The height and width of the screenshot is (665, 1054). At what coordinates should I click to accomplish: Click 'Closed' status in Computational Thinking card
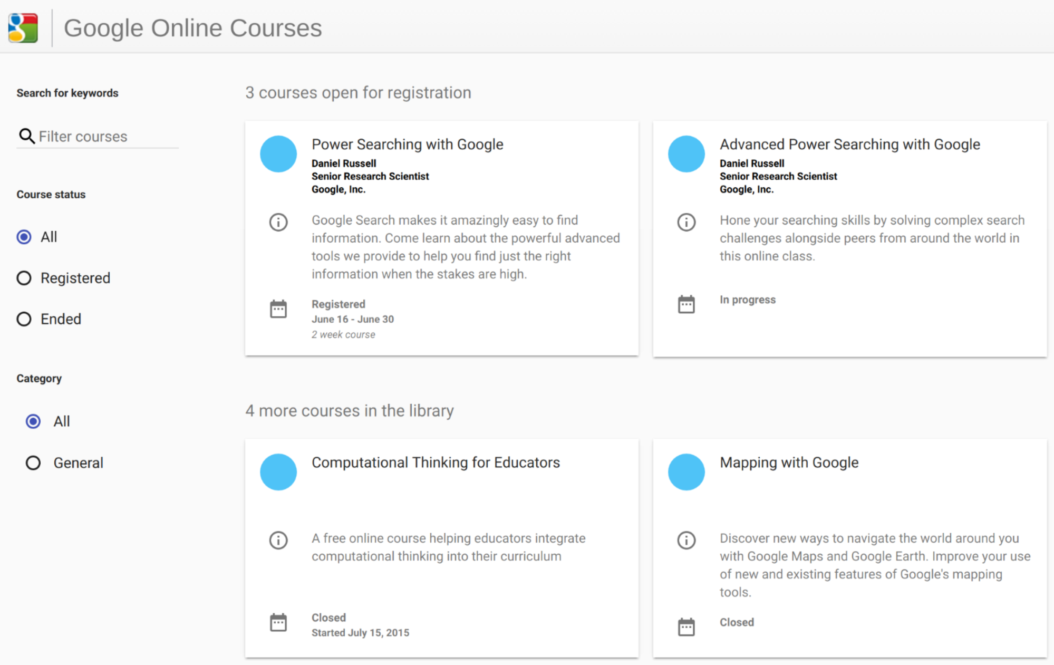coord(328,618)
